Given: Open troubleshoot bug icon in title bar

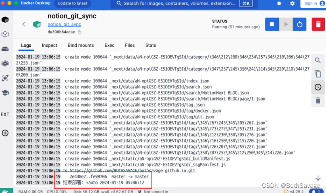Looking at the screenshot, I should pos(279,3).
